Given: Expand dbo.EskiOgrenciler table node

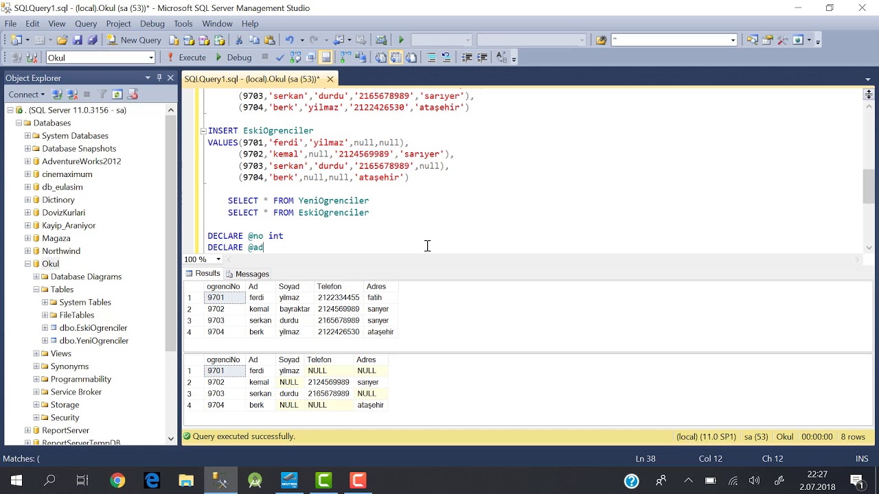Looking at the screenshot, I should pyautogui.click(x=45, y=328).
